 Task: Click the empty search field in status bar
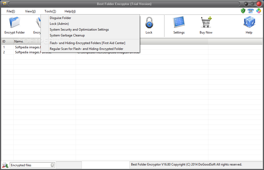(69, 165)
